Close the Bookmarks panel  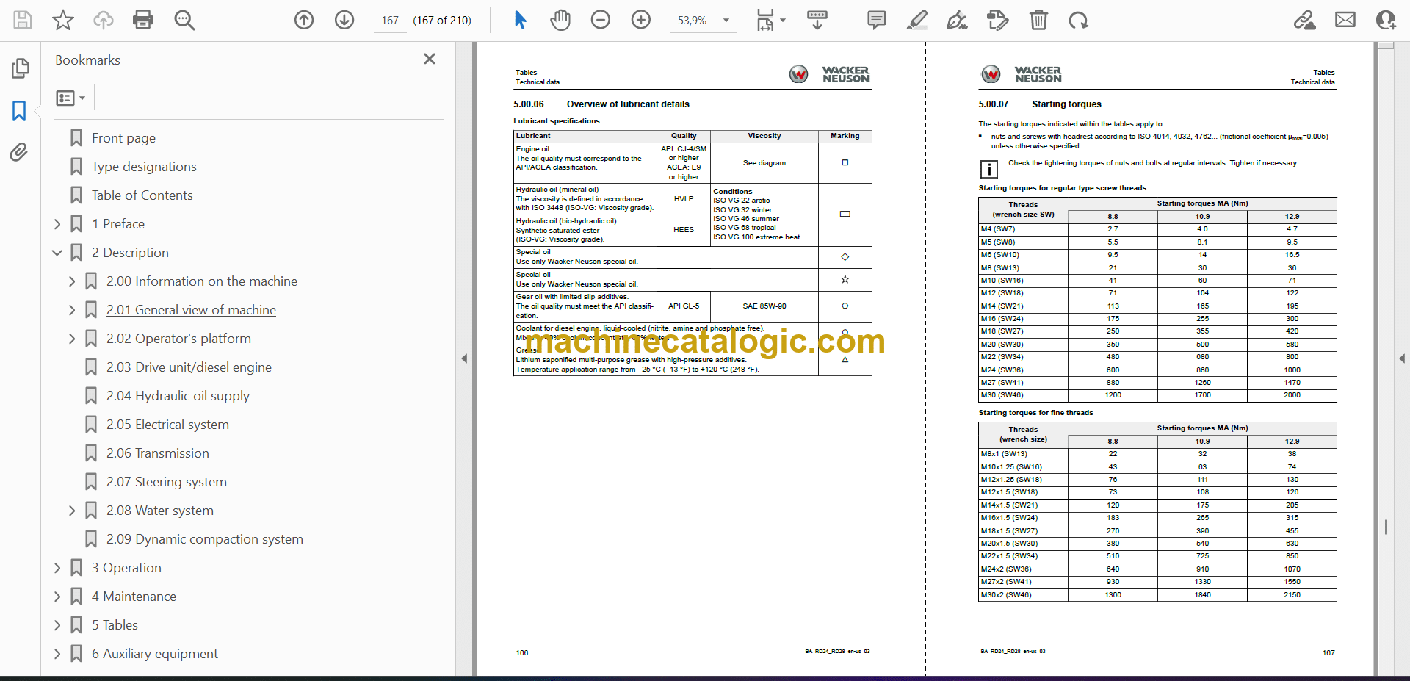pos(430,59)
